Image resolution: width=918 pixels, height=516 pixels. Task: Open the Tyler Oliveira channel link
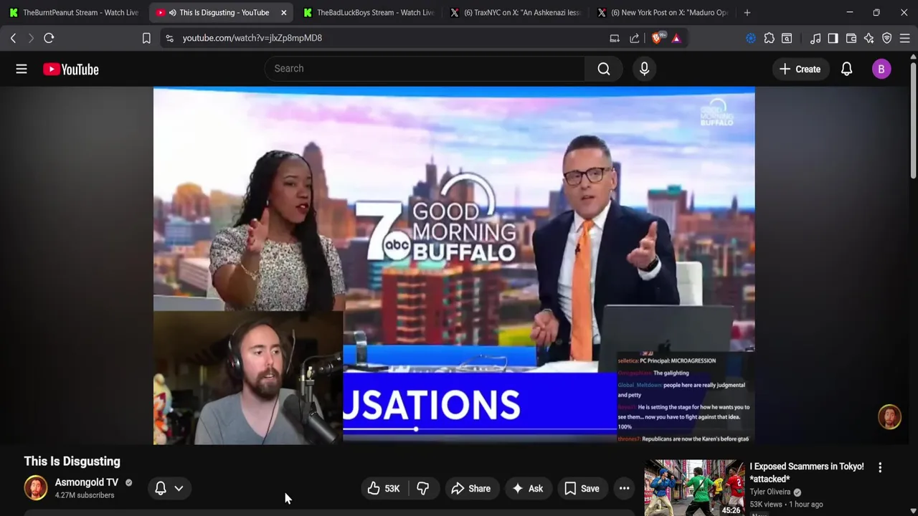770,492
